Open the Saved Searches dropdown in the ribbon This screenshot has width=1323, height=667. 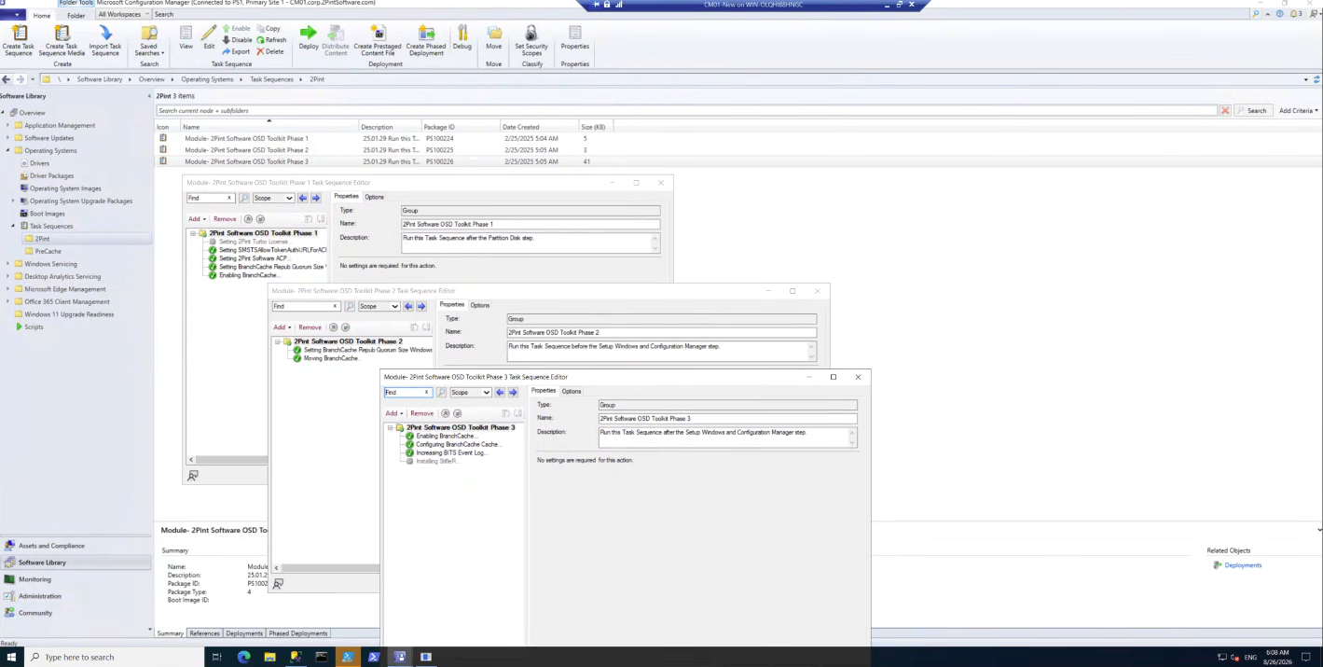[148, 40]
